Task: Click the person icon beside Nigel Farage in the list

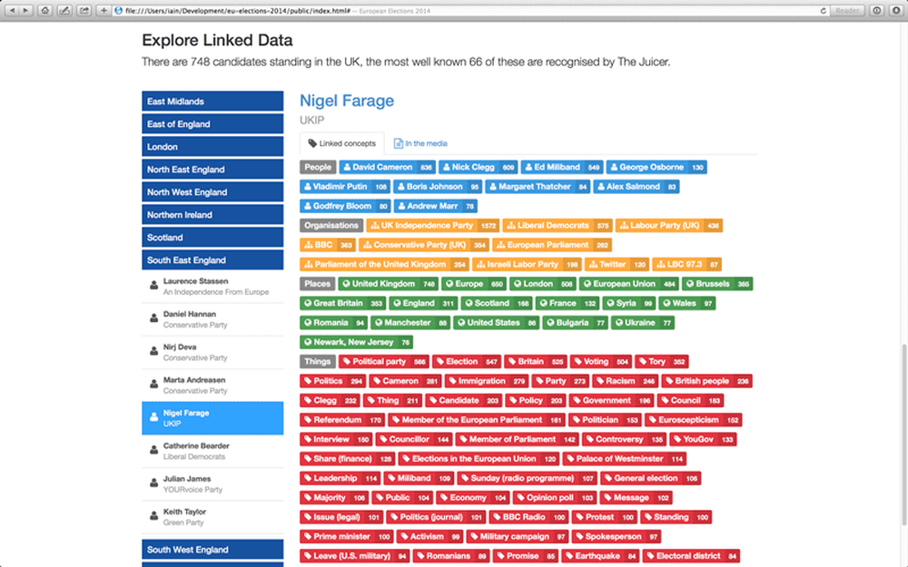Action: [153, 417]
